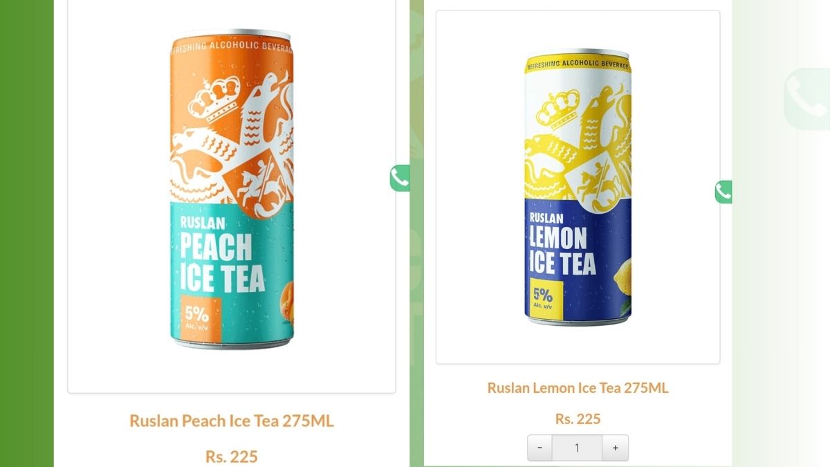Image resolution: width=830 pixels, height=467 pixels.
Task: Click the faded phone icon at far right
Action: (x=806, y=99)
